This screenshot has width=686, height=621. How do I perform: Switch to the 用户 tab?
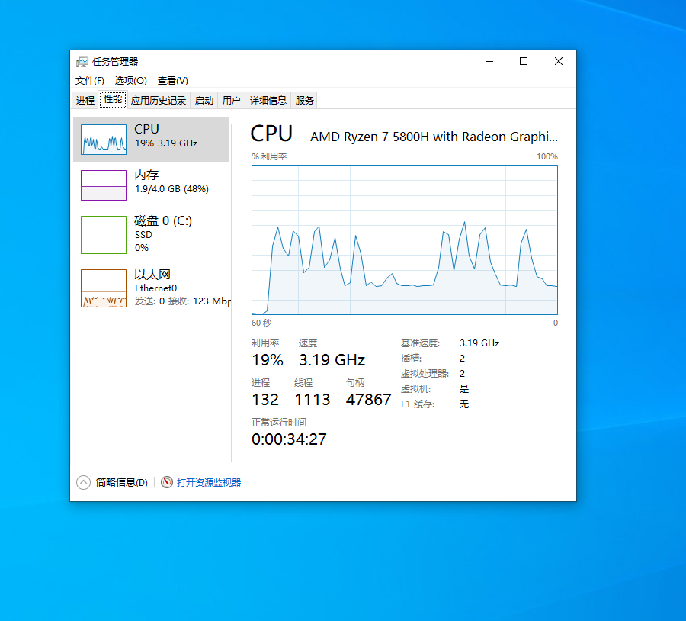[x=231, y=100]
